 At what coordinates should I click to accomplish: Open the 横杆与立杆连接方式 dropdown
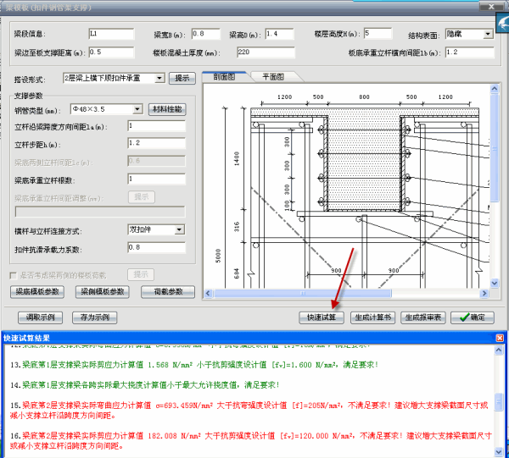click(179, 229)
